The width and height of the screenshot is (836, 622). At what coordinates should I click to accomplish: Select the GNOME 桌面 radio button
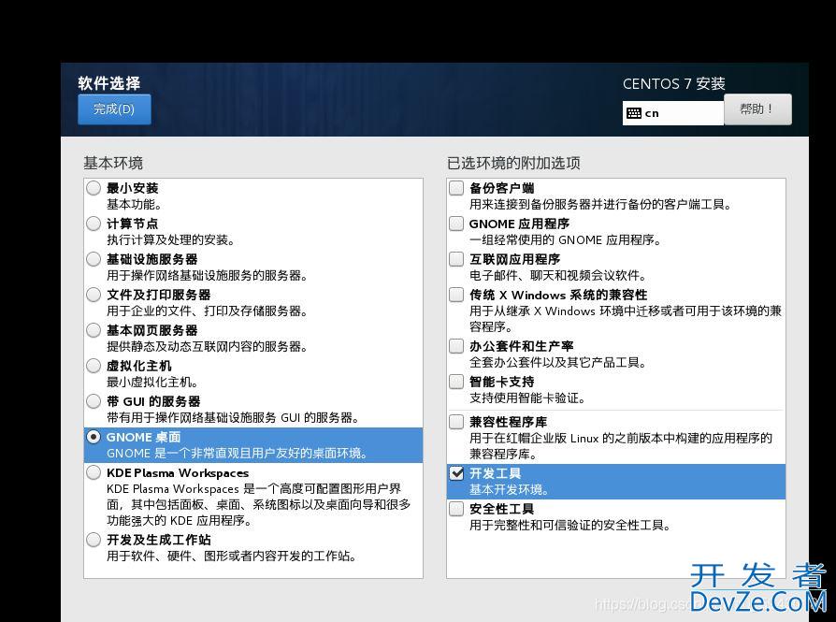click(94, 437)
